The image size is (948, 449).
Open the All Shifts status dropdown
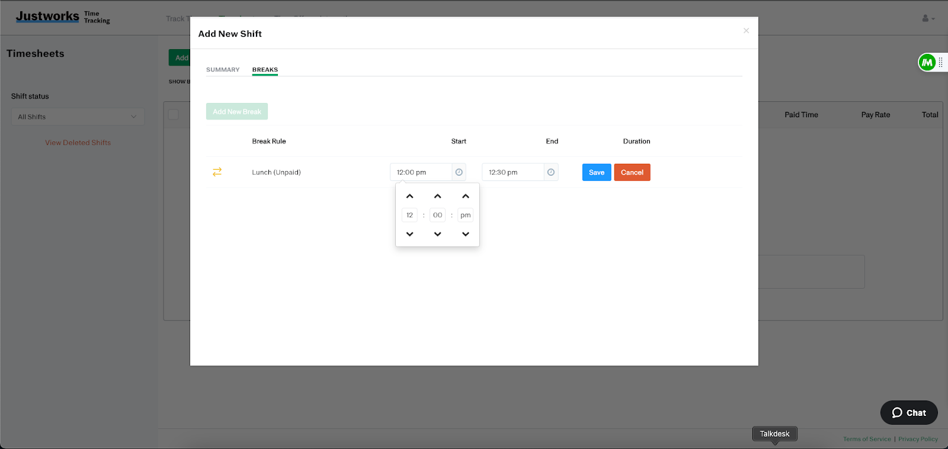tap(78, 117)
